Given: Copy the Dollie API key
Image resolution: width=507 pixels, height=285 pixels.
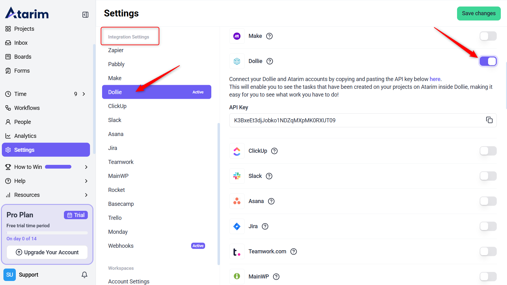Looking at the screenshot, I should (489, 120).
